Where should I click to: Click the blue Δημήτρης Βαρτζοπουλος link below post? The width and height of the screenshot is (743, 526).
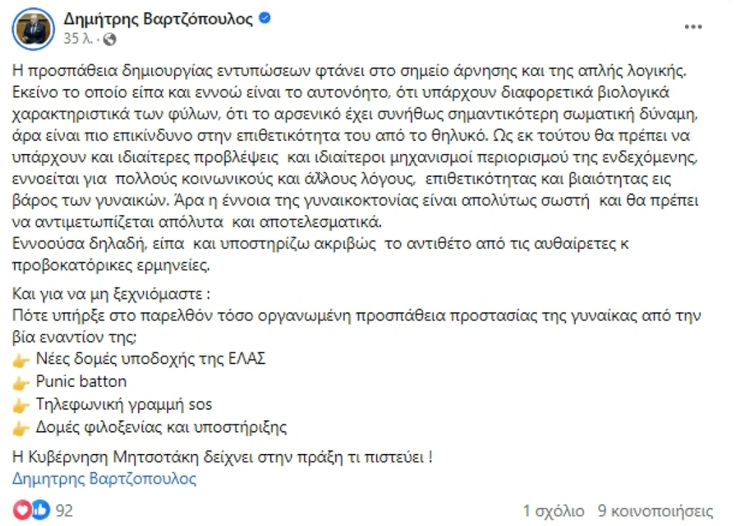104,478
